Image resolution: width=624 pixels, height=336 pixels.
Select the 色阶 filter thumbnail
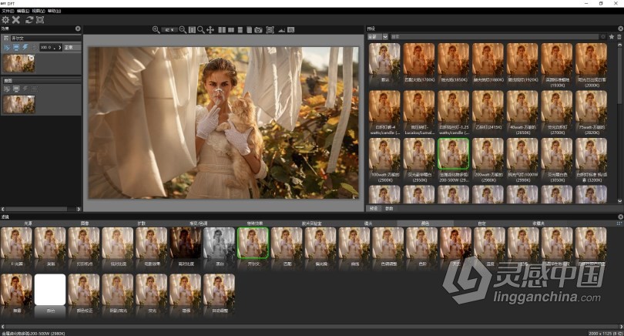(x=422, y=244)
